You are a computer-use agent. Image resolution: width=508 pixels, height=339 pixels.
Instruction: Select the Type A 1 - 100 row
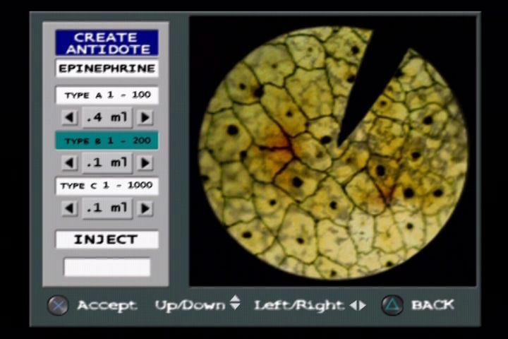[107, 95]
